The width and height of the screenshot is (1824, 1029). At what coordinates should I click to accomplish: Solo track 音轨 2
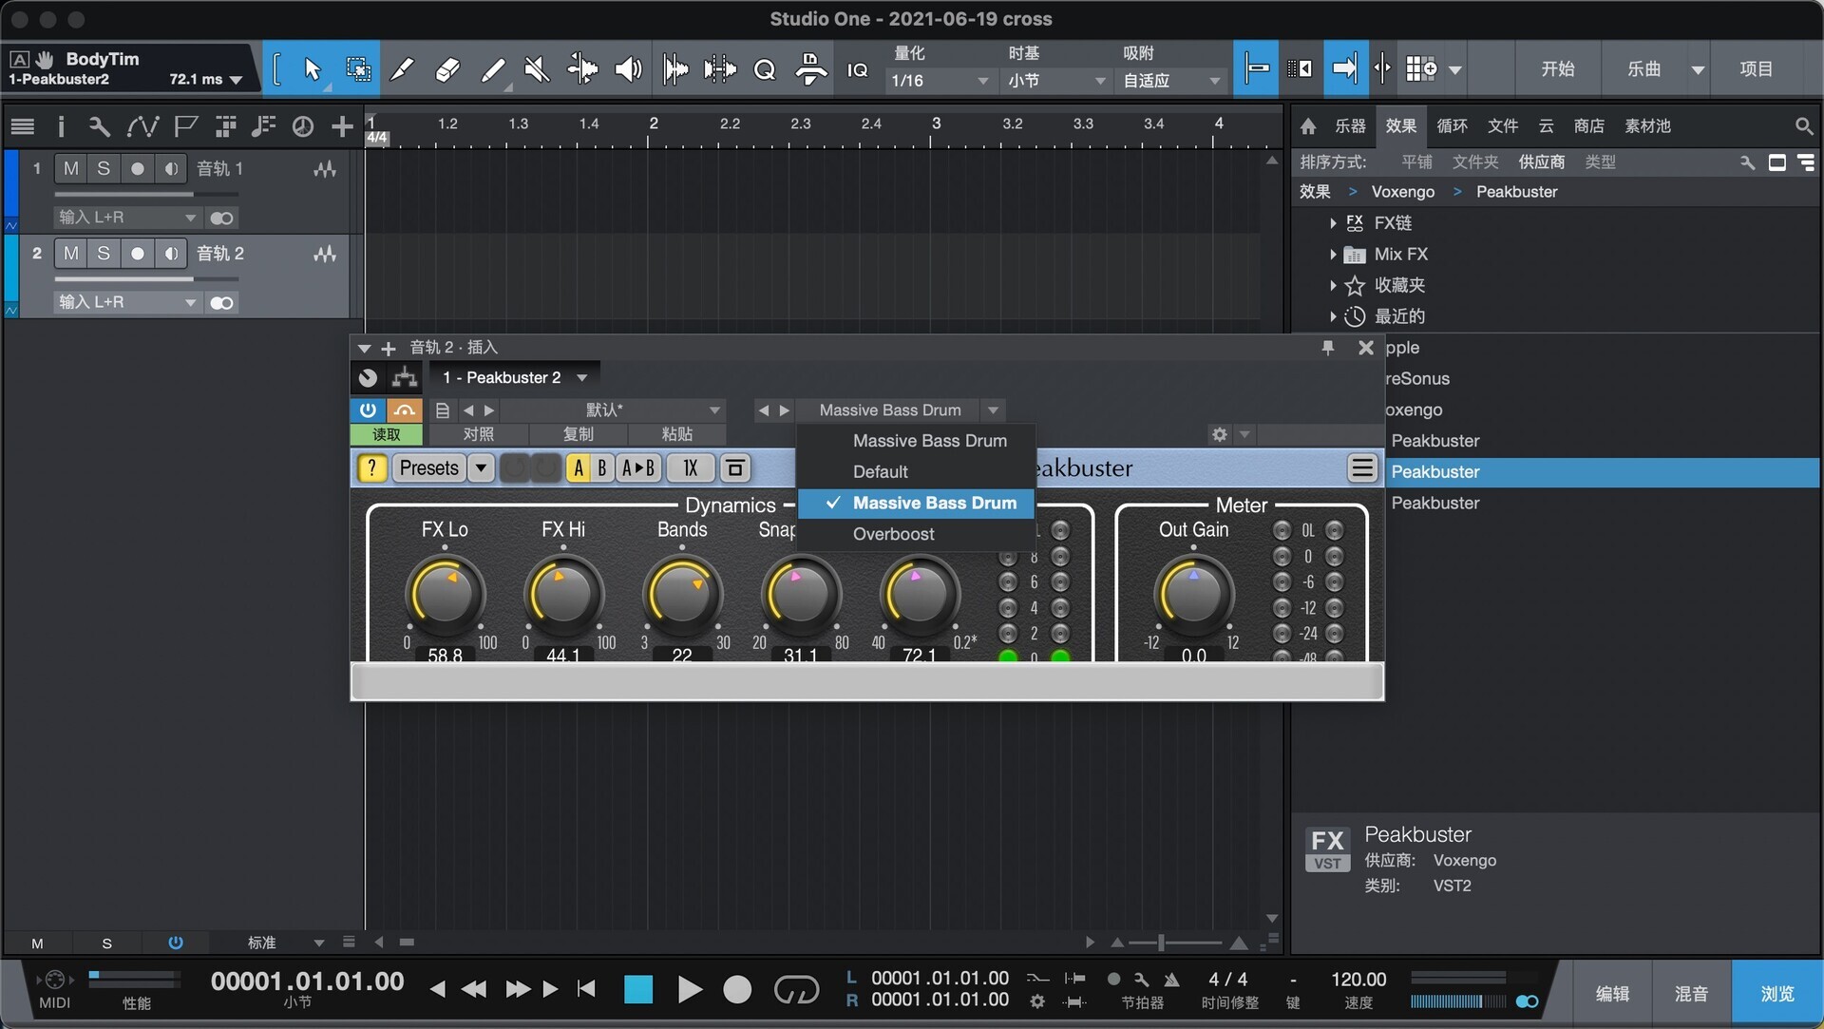104,253
